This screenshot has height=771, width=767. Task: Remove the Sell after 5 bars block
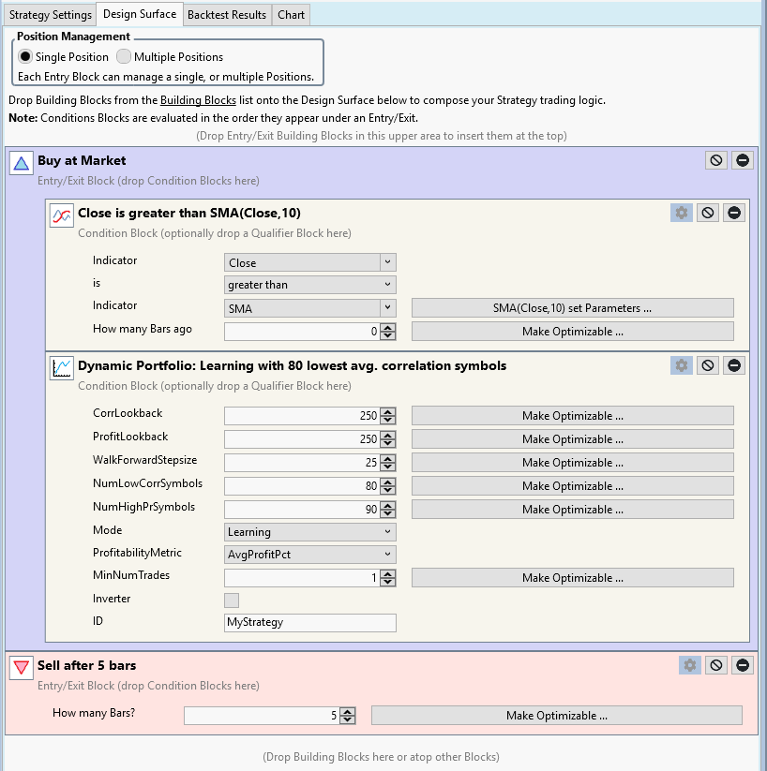[743, 665]
